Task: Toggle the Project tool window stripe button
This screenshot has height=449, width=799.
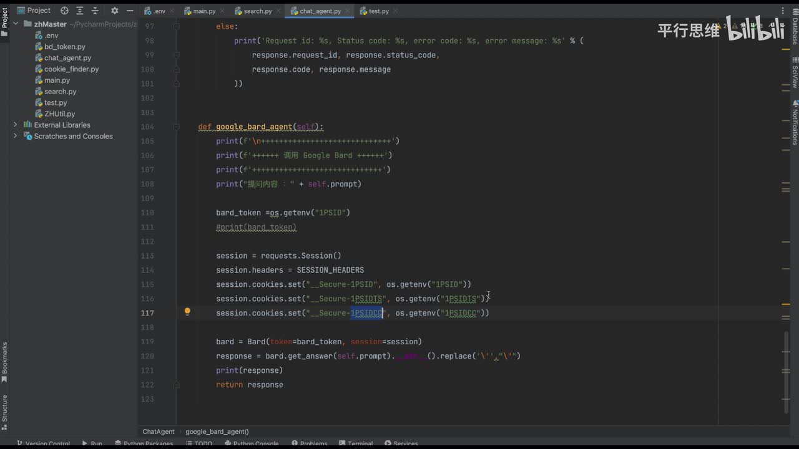Action: pyautogui.click(x=4, y=21)
